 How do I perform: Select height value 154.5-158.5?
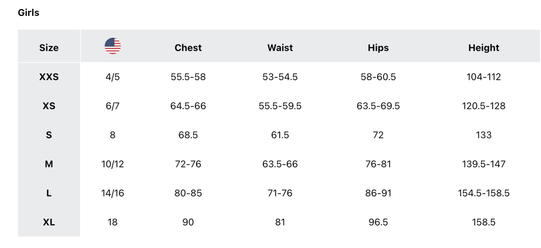click(x=484, y=193)
